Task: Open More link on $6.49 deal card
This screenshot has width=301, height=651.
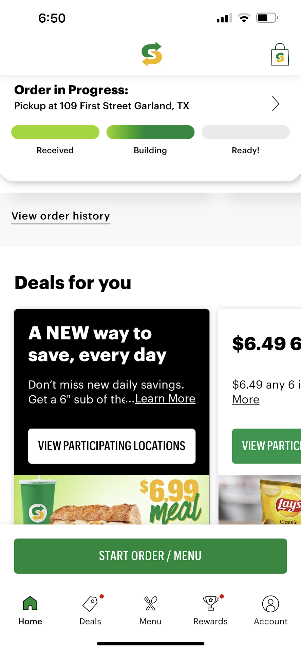Action: [246, 399]
